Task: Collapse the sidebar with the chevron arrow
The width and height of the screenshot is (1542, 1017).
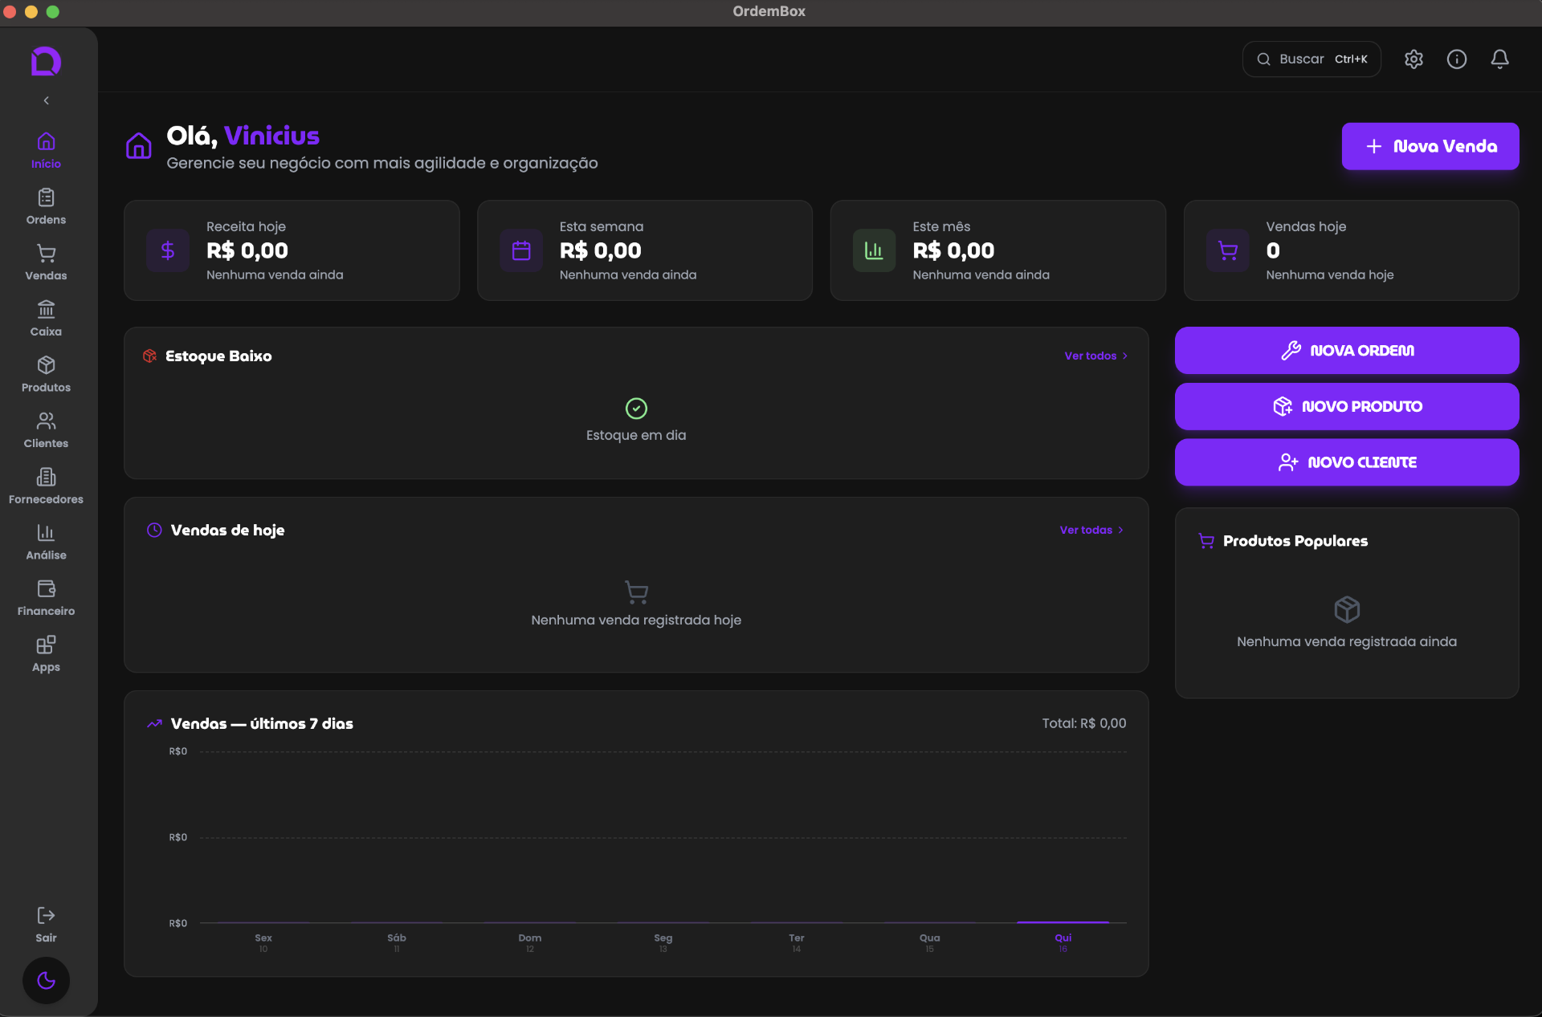Action: point(47,100)
